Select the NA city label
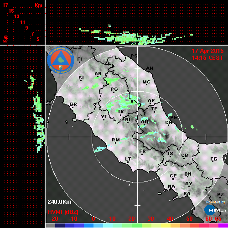 pyautogui.click(x=171, y=187)
